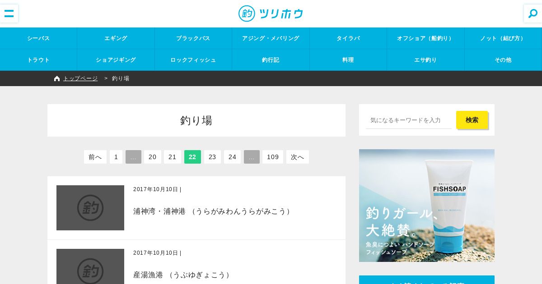
Task: Open the タイラバ category
Action: (x=348, y=38)
